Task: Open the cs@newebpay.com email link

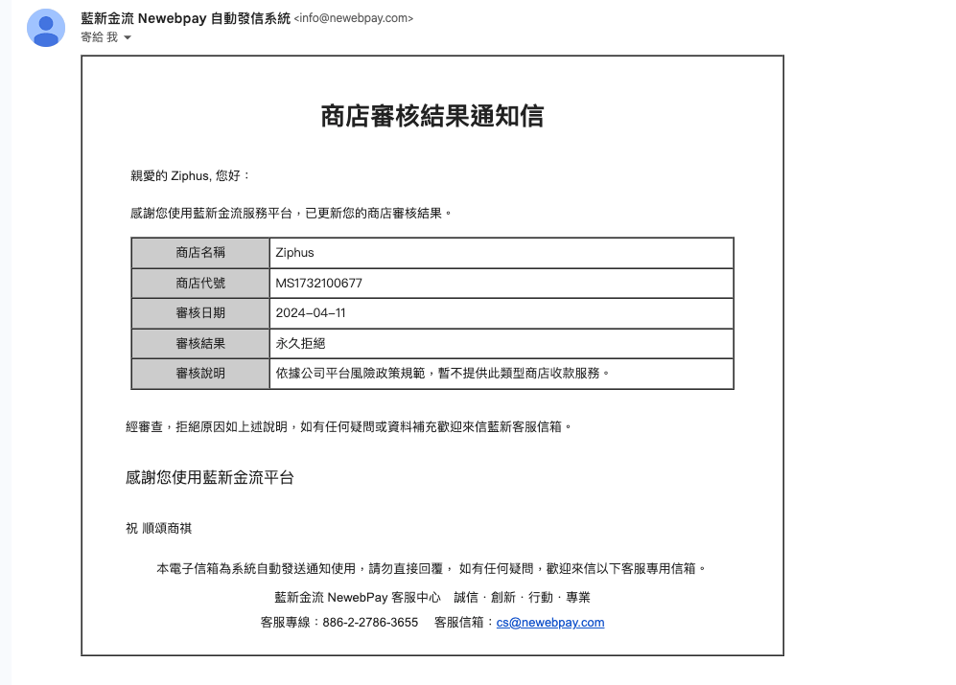Action: click(x=550, y=622)
